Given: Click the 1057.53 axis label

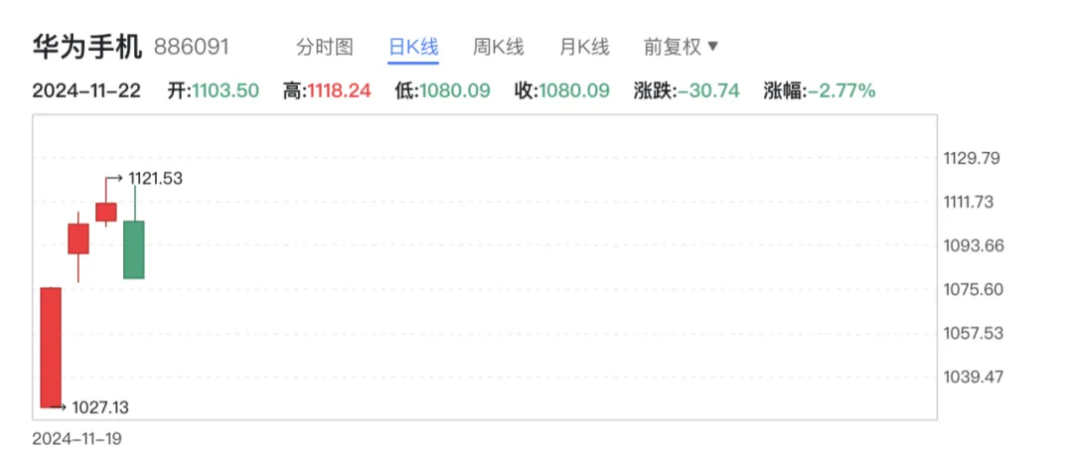Looking at the screenshot, I should tap(972, 334).
